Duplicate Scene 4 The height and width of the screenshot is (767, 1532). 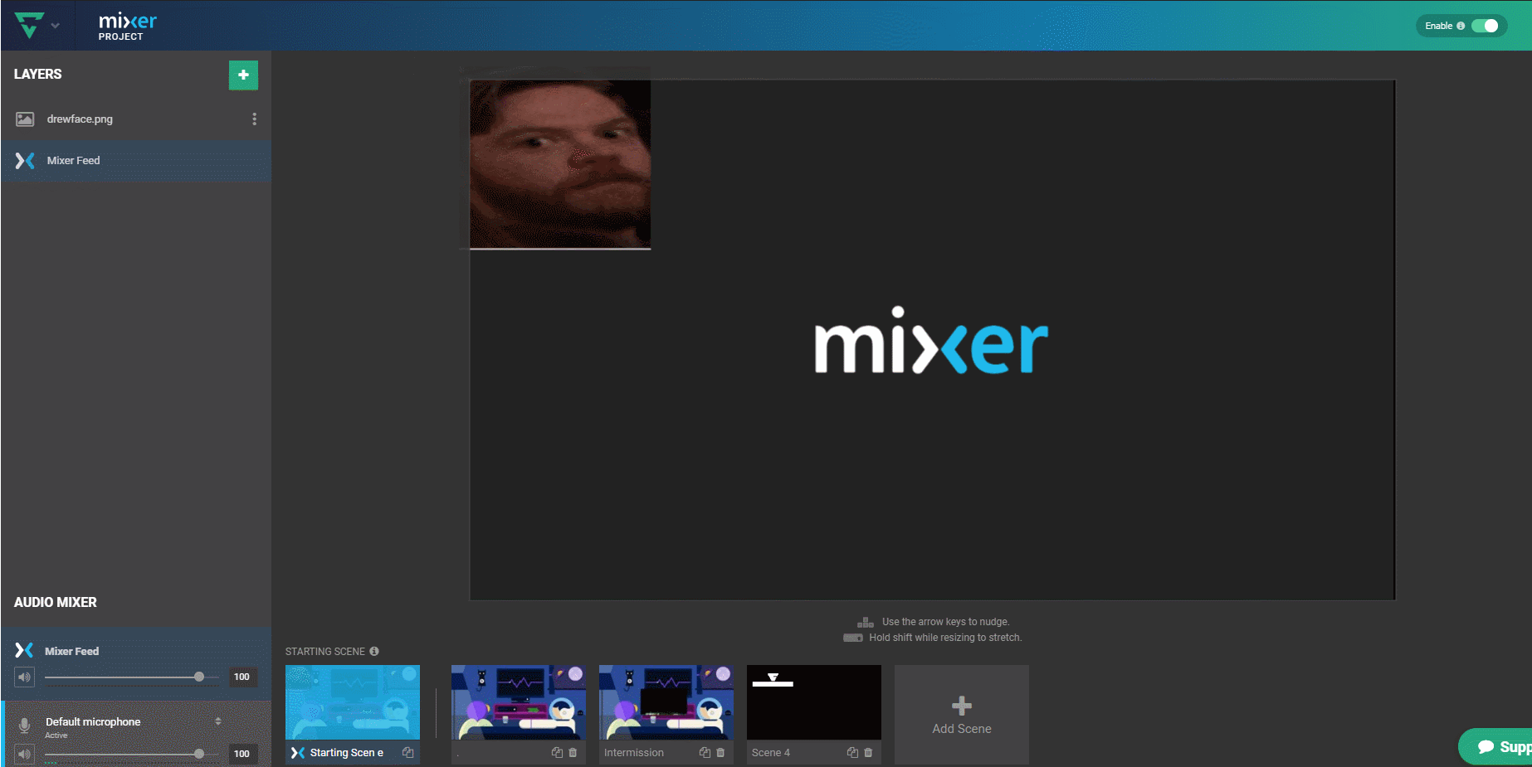pos(852,753)
